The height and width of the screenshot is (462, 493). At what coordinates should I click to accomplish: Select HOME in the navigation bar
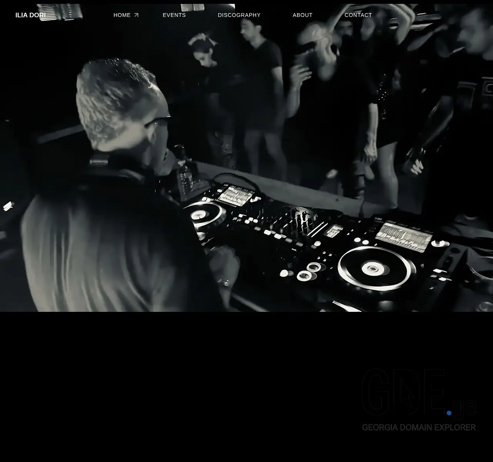pyautogui.click(x=122, y=15)
